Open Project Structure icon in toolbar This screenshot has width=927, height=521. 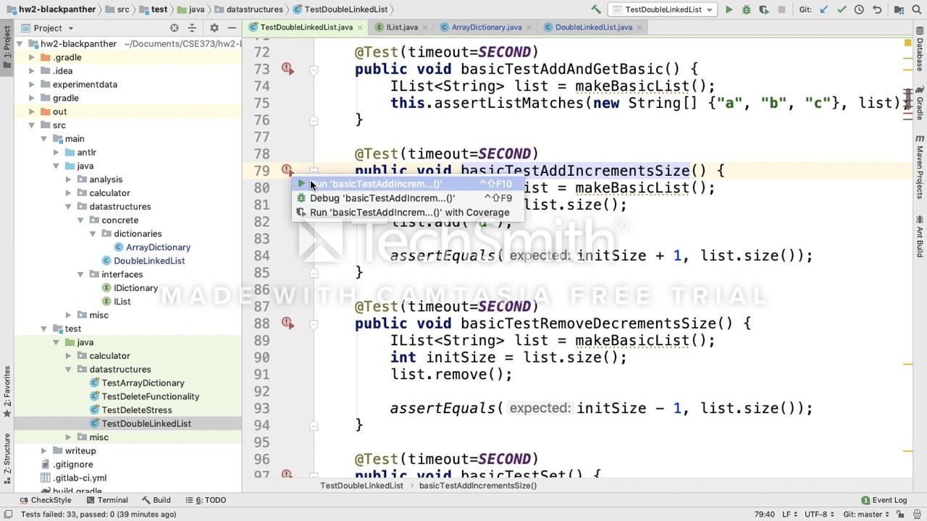898,9
